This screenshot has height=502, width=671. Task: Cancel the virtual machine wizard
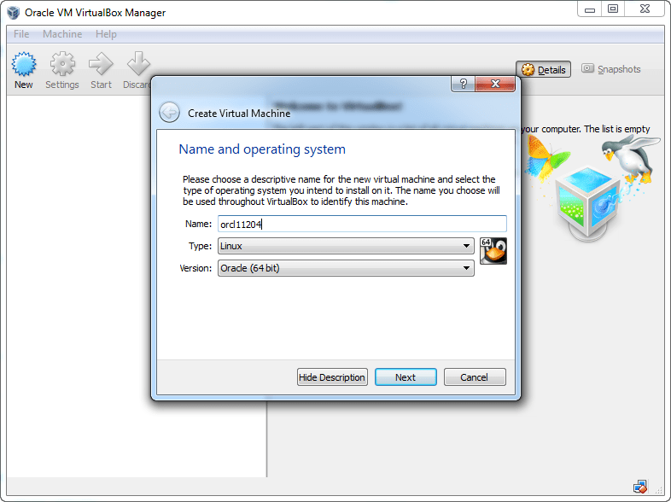475,377
